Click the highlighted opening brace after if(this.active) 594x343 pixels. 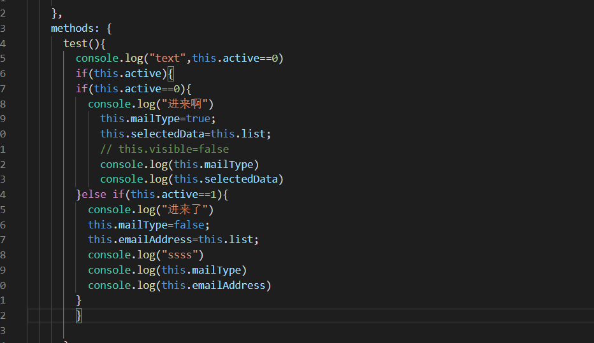[x=171, y=73]
